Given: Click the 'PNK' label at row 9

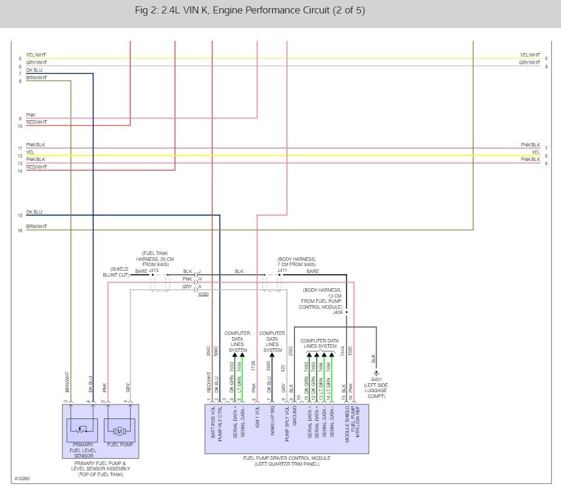Looking at the screenshot, I should click(x=31, y=115).
